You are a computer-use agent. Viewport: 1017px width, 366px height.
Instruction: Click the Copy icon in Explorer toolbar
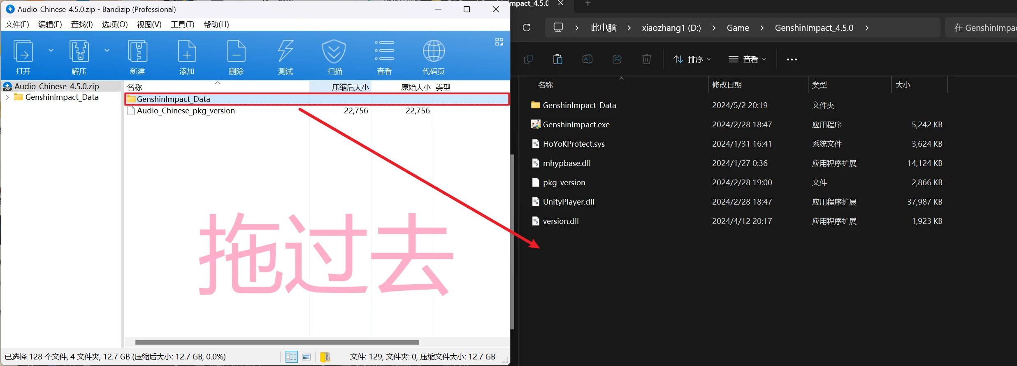pyautogui.click(x=528, y=60)
